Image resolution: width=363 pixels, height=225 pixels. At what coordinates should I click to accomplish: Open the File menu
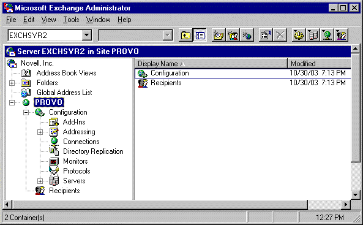(x=11, y=20)
